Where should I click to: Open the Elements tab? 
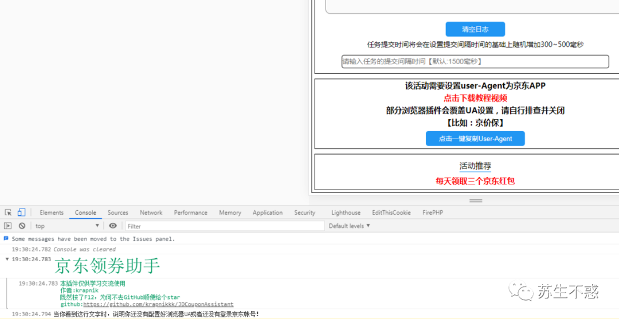(x=52, y=212)
